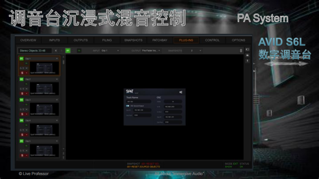Click the top icon in the right sidebar
Image resolution: width=319 pixels, height=179 pixels.
(x=247, y=49)
